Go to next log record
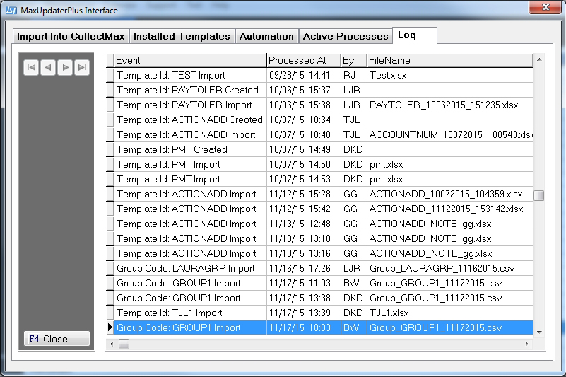The height and width of the screenshot is (377, 566). coord(65,67)
